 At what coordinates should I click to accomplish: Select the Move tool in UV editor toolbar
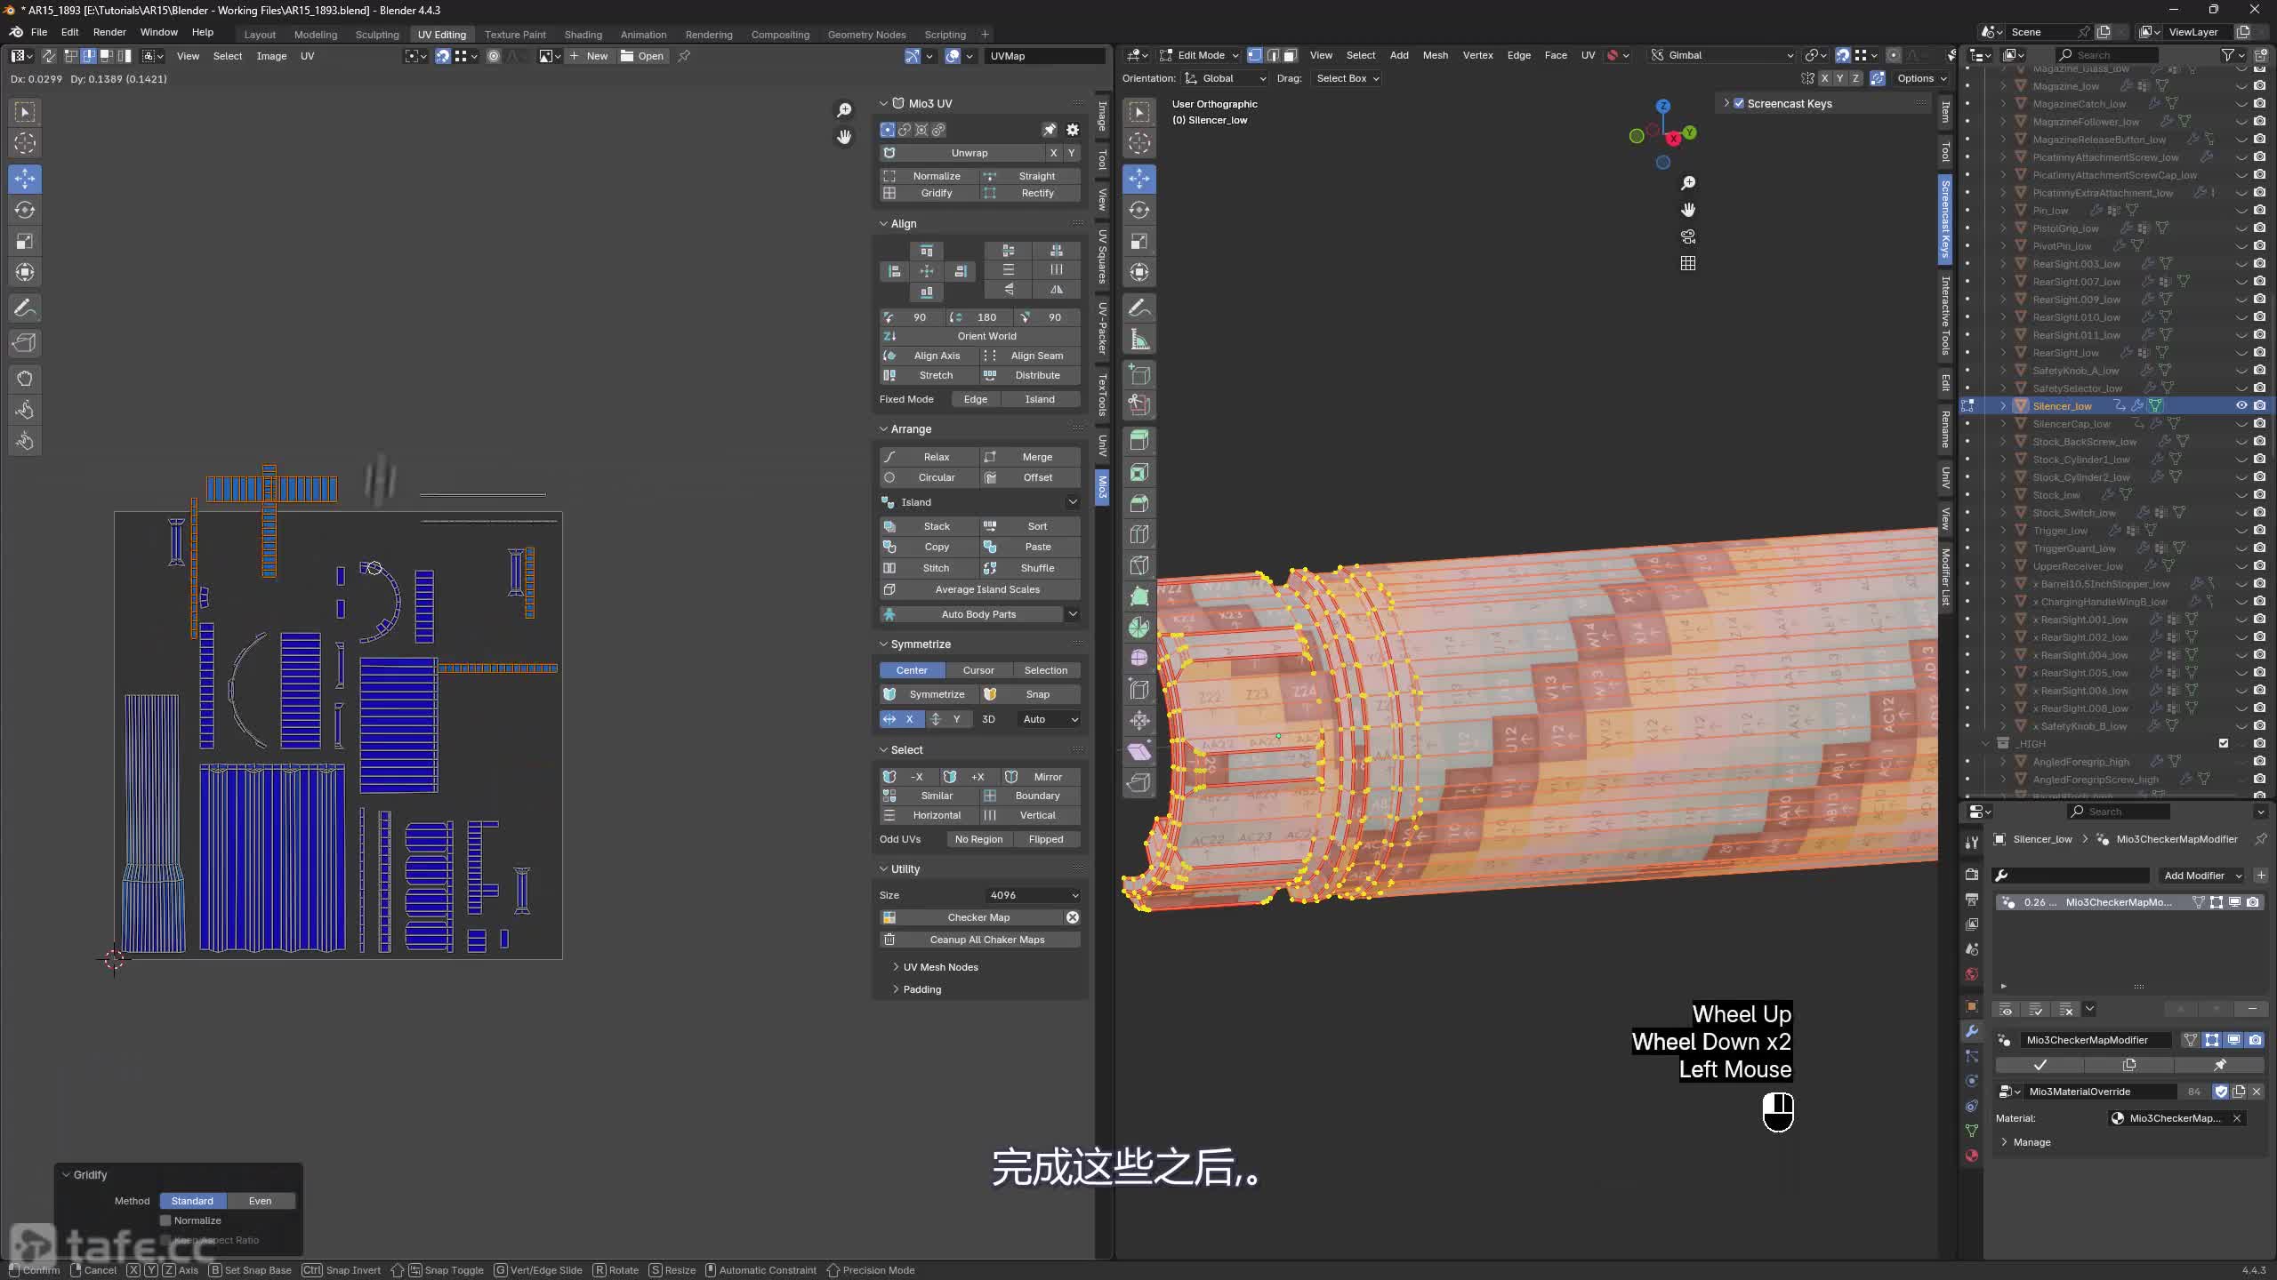click(25, 179)
